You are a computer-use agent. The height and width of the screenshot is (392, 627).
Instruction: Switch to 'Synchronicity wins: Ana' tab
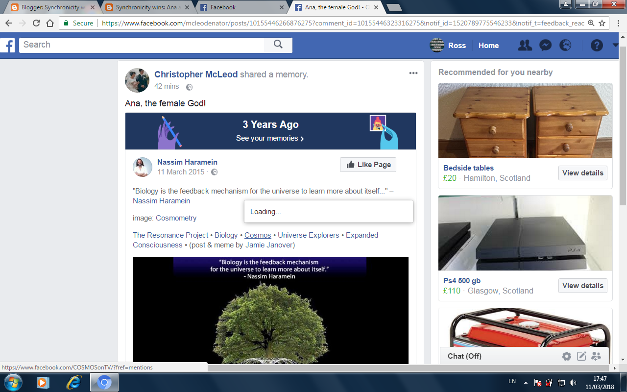coord(147,7)
